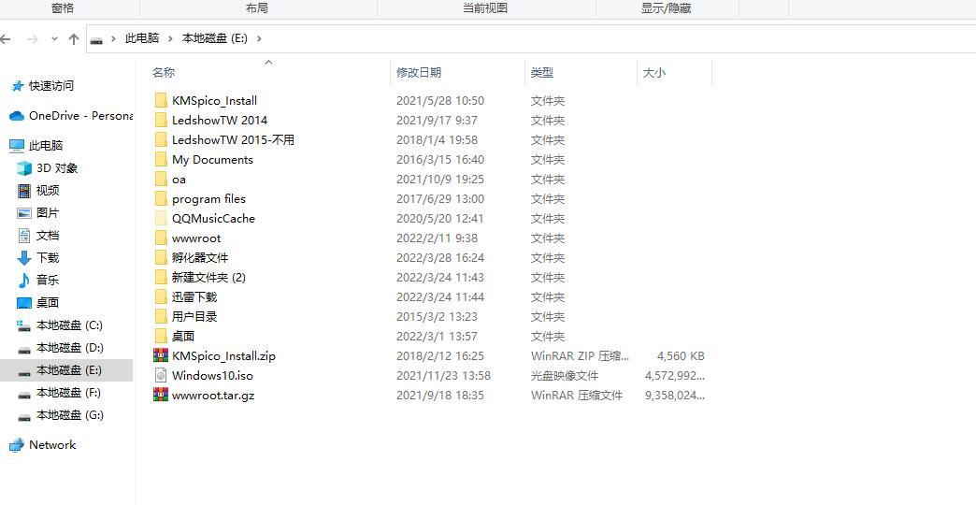
Task: Click the 当前视图 ribbon group label
Action: (485, 8)
